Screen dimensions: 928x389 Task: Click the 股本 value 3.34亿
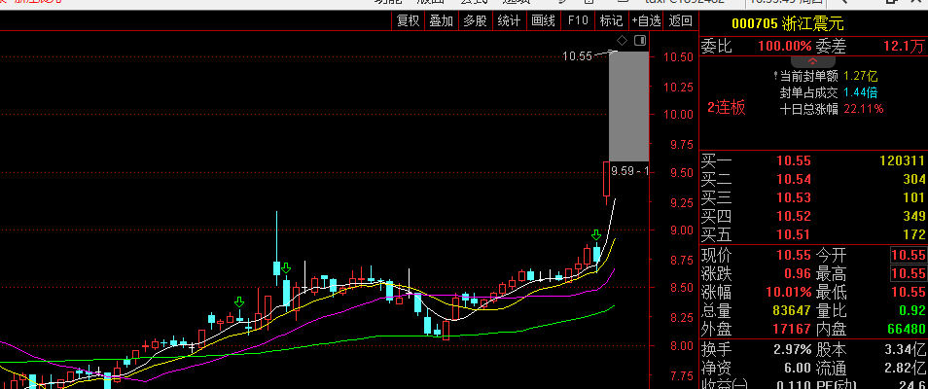(x=905, y=349)
